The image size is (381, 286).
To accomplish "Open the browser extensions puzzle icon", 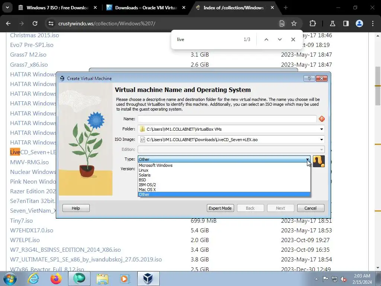I will click(313, 23).
